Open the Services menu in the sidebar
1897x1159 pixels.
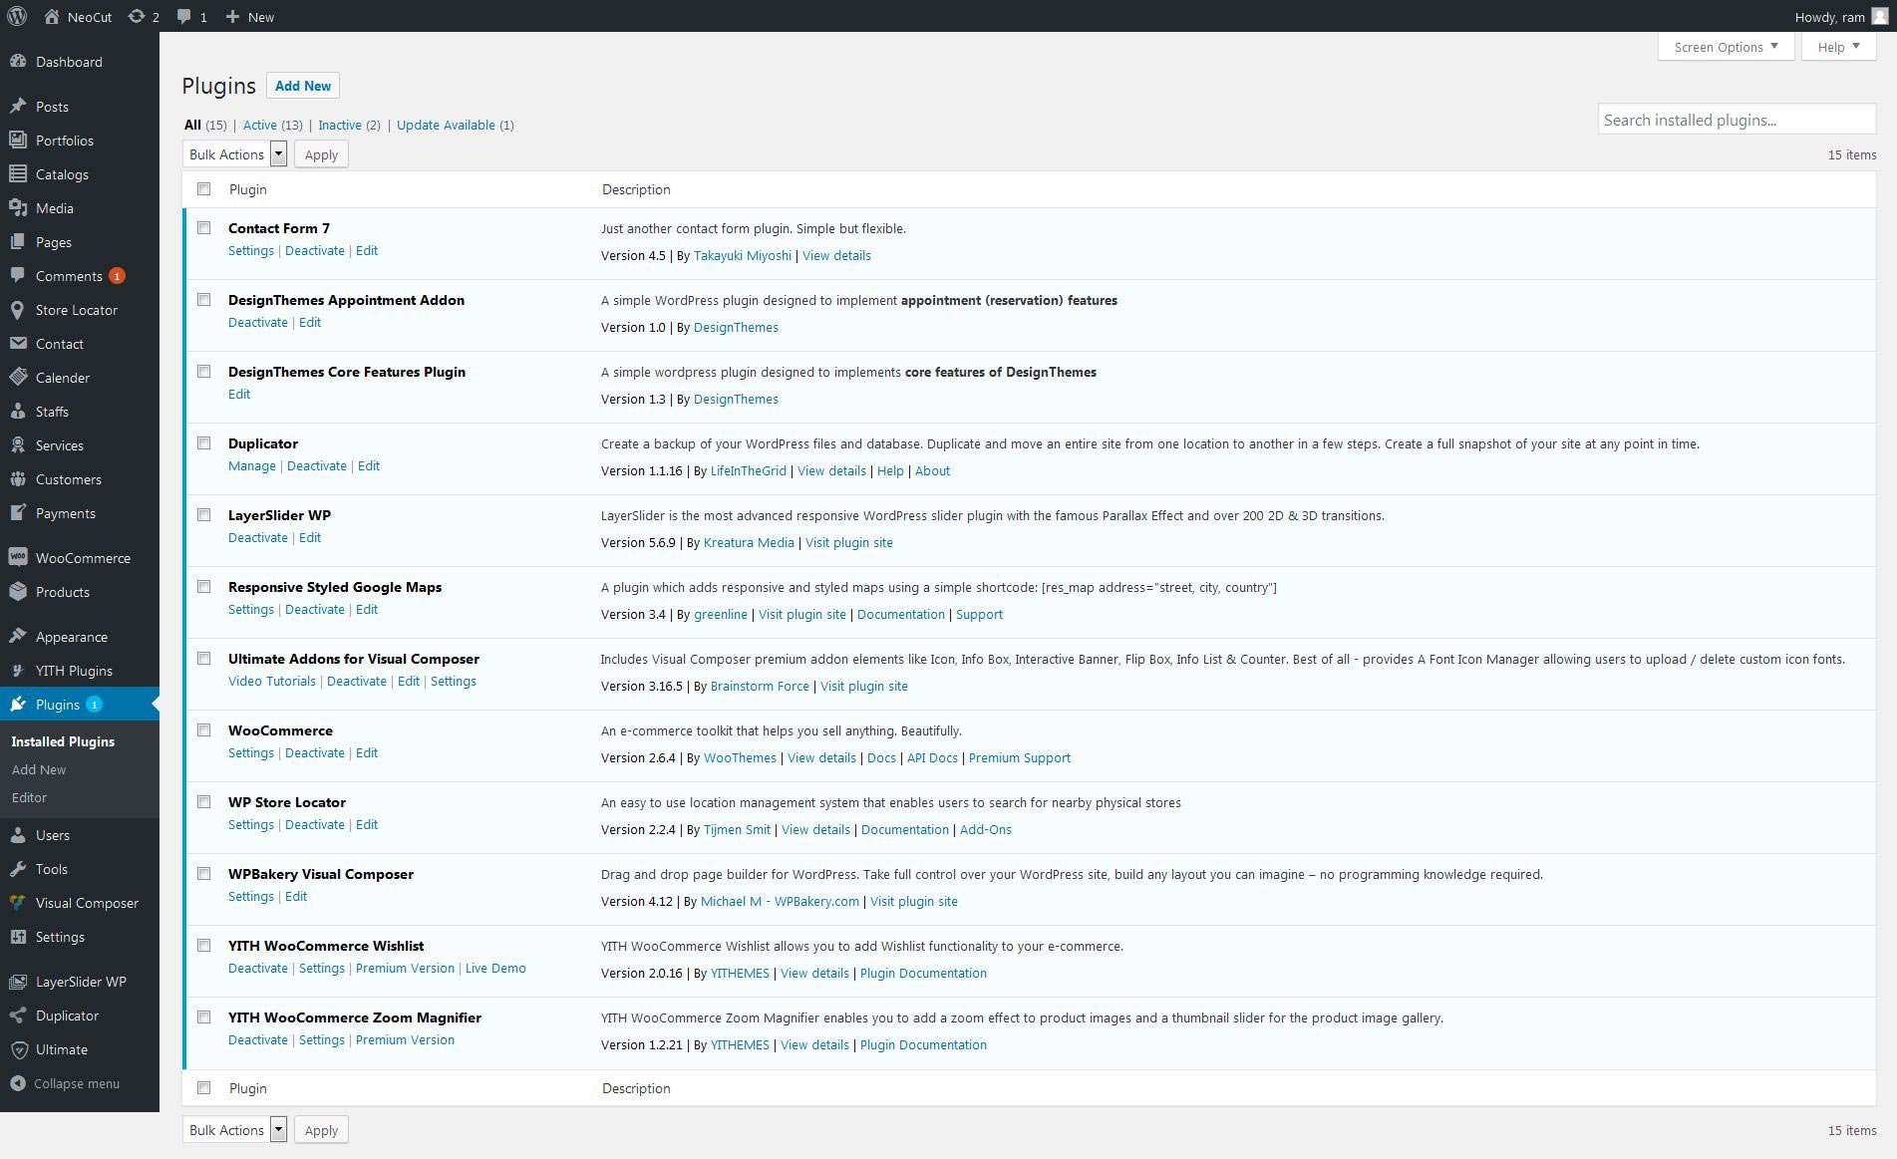[x=80, y=445]
